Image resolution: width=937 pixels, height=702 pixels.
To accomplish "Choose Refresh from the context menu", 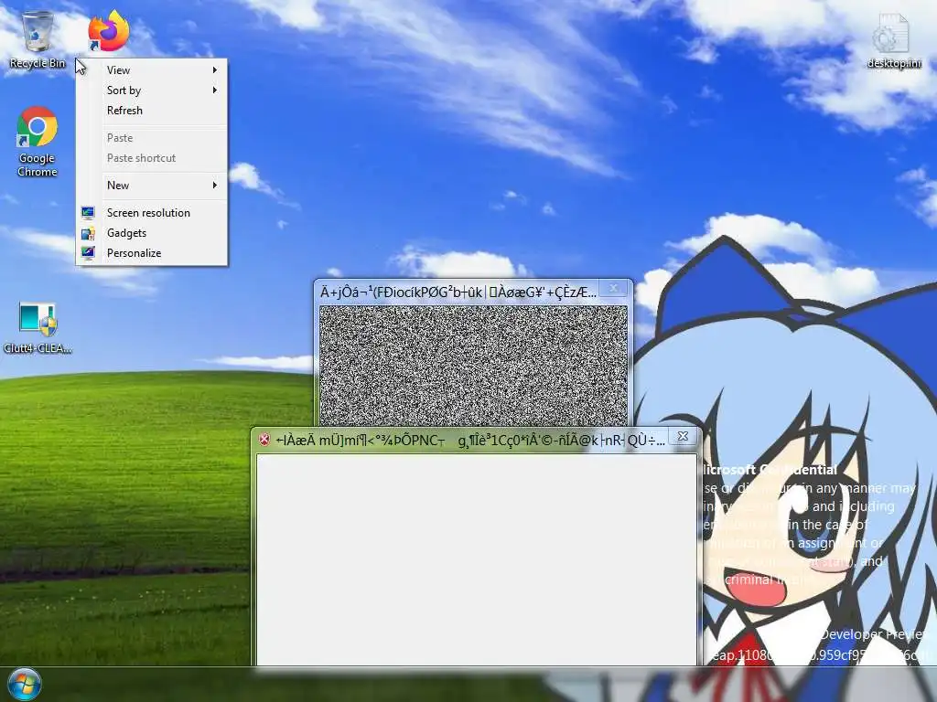I will pyautogui.click(x=151, y=111).
